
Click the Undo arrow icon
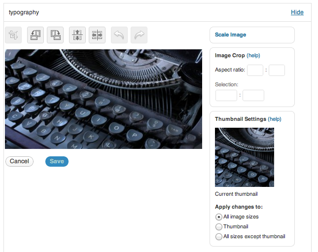tap(119, 35)
